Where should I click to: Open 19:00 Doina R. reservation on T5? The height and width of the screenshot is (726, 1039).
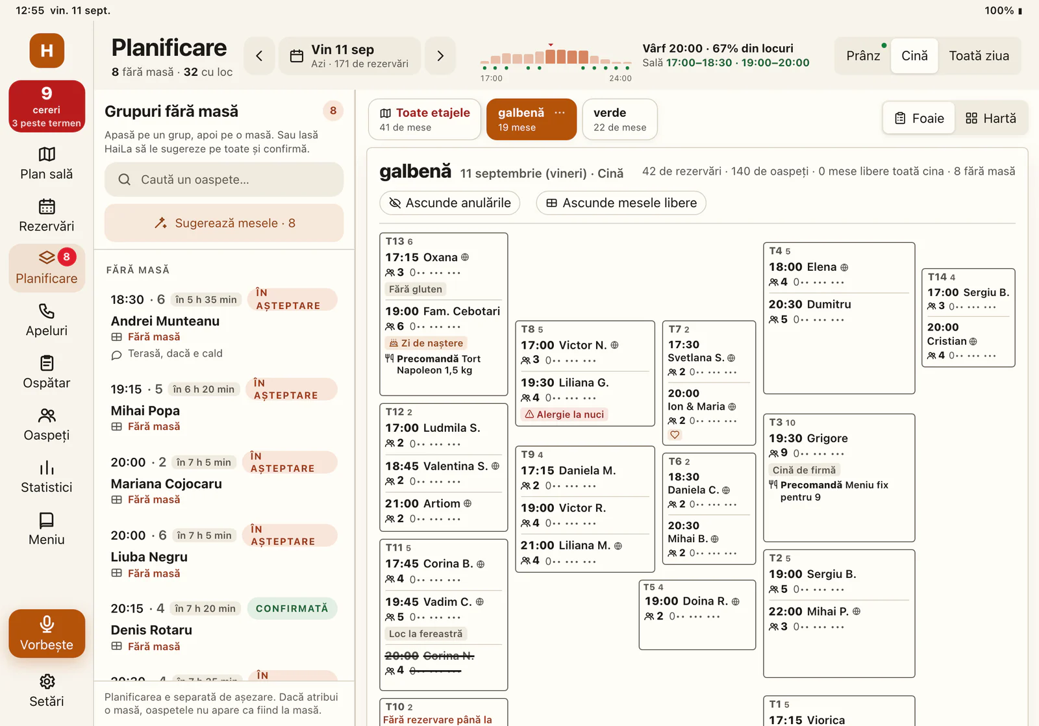[697, 608]
